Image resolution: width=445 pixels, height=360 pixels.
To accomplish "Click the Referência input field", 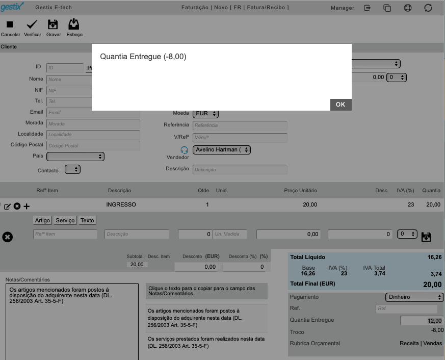I will pos(240,125).
